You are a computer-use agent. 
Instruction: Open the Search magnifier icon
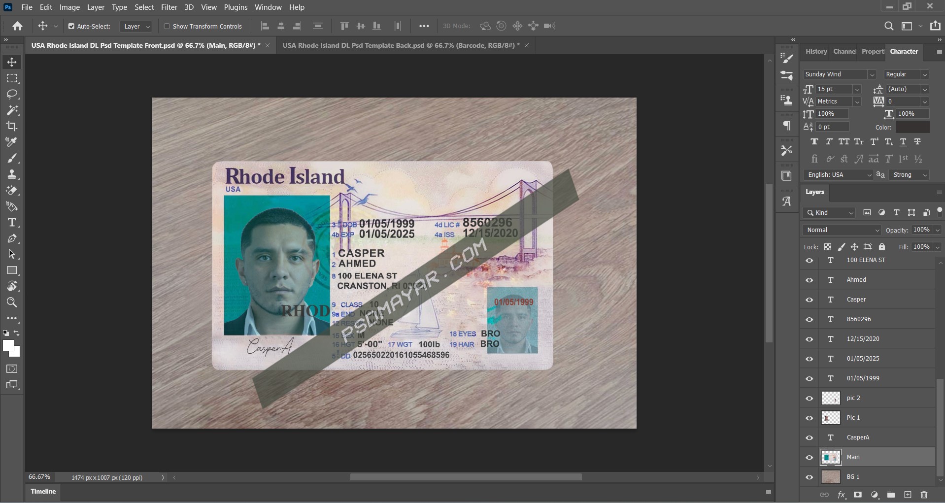click(889, 26)
